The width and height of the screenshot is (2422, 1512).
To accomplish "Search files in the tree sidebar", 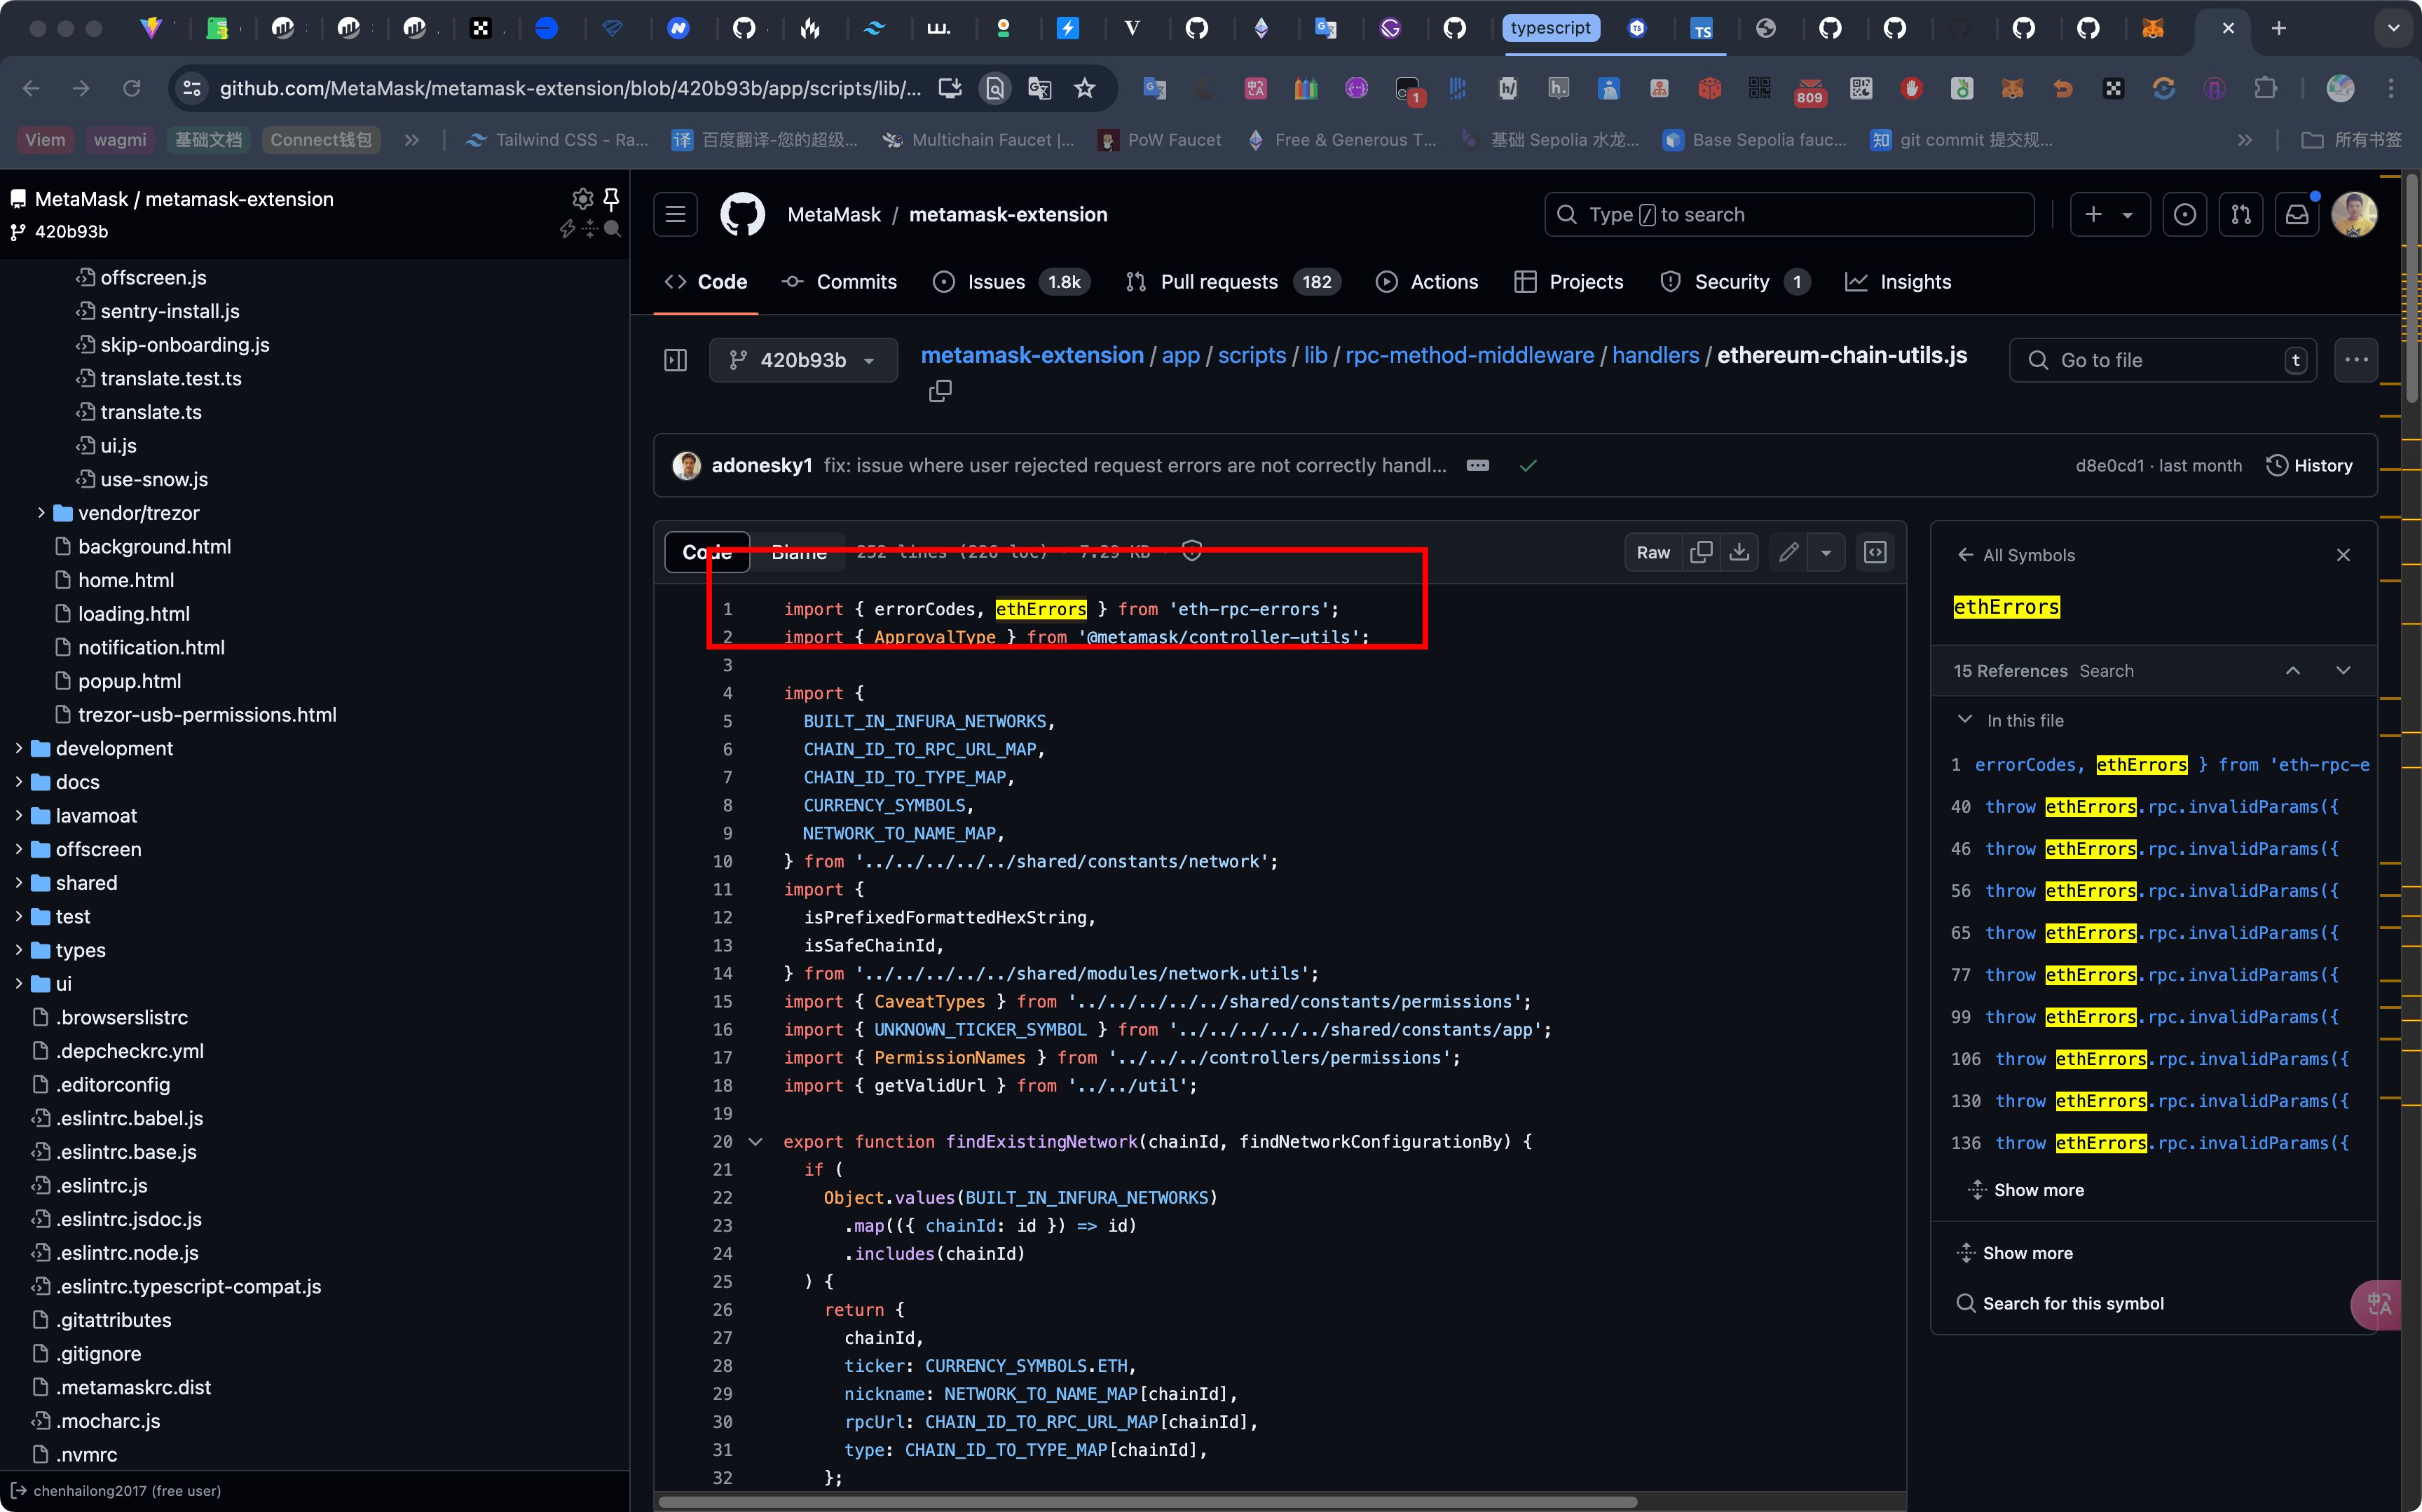I will tap(613, 229).
